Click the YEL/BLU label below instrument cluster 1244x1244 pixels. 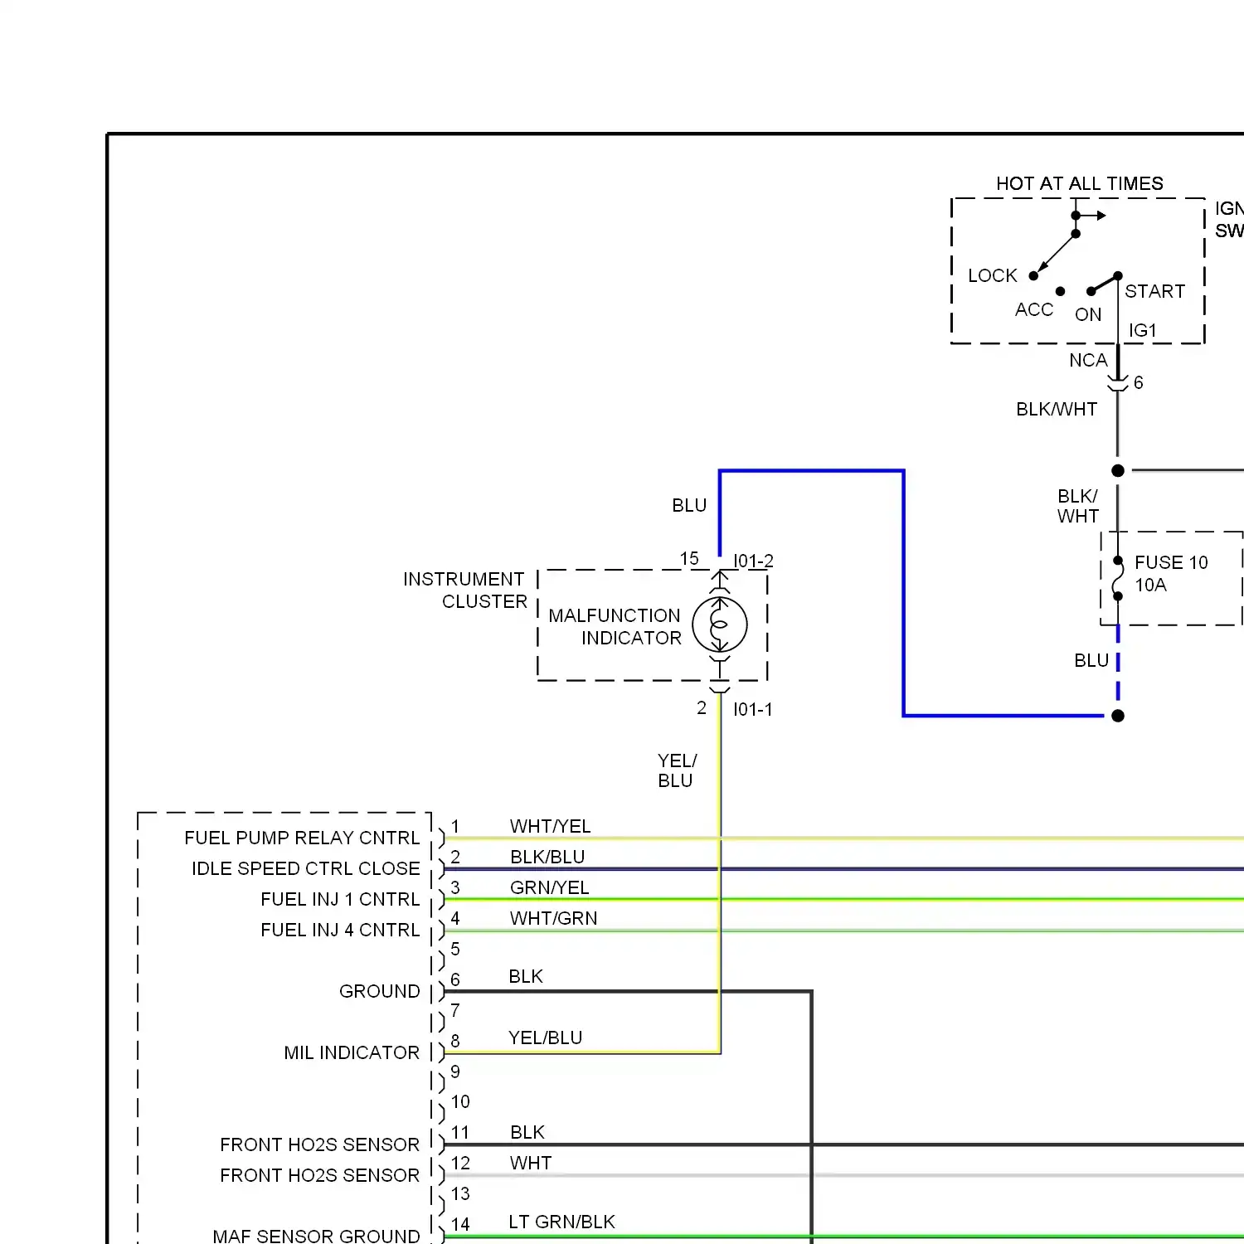coord(677,770)
